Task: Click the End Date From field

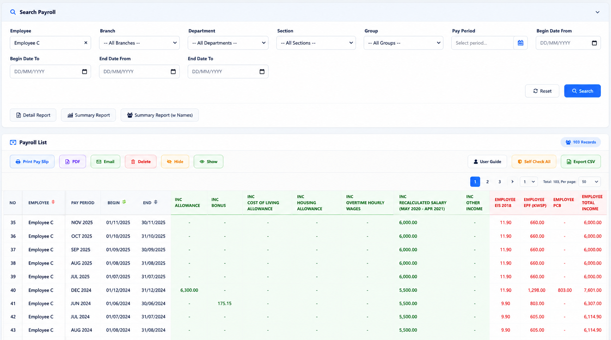Action: [x=139, y=72]
